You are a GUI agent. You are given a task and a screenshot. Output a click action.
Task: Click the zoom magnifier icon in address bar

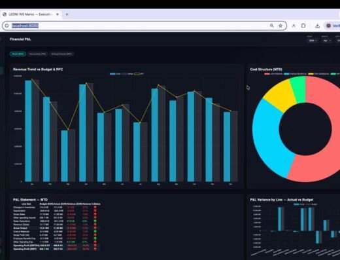tap(272, 26)
